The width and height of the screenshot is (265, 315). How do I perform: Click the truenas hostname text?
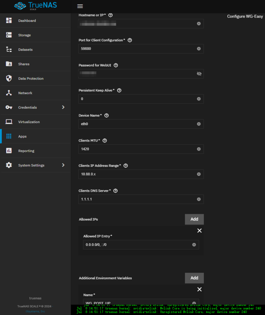point(35,298)
